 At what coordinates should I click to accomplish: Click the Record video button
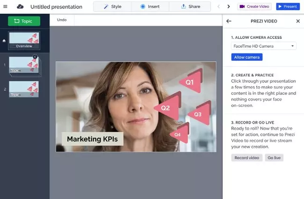(246, 158)
